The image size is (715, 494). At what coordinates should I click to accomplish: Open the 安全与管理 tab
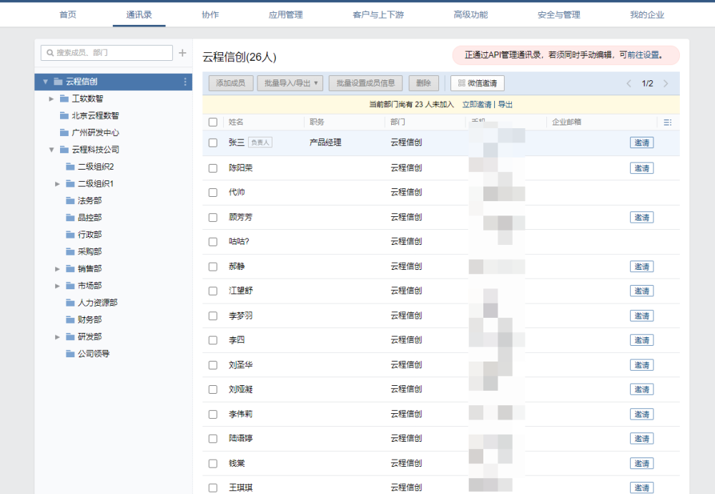click(x=558, y=14)
